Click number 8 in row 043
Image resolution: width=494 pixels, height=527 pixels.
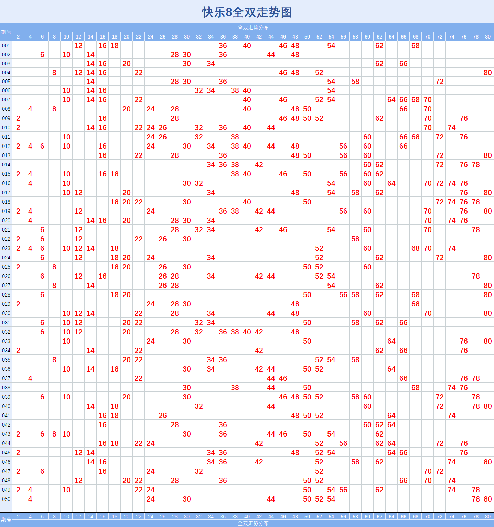coord(54,434)
